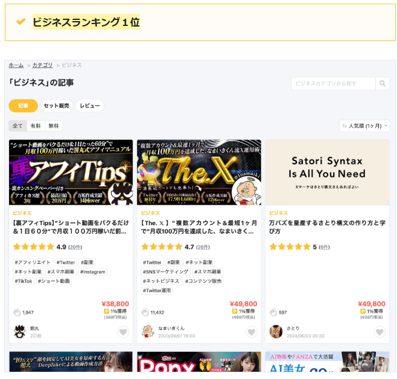
Task: Like the 裏アフィTips article heart icon
Action: click(123, 332)
